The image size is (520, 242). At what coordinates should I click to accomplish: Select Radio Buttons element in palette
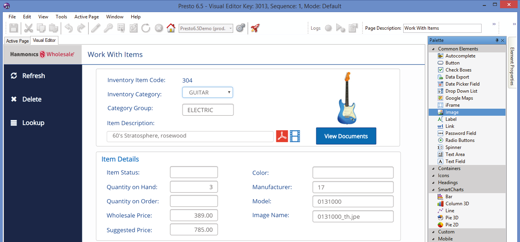click(460, 140)
